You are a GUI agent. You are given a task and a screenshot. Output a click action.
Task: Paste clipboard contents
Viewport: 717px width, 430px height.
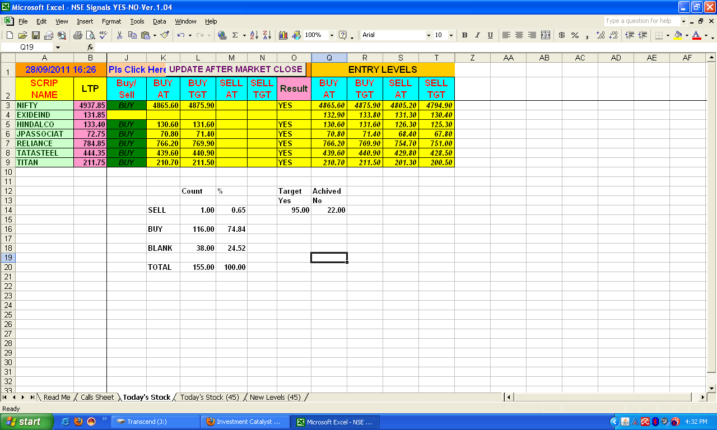pos(145,35)
